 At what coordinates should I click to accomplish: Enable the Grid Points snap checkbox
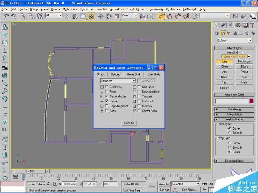click(x=106, y=87)
